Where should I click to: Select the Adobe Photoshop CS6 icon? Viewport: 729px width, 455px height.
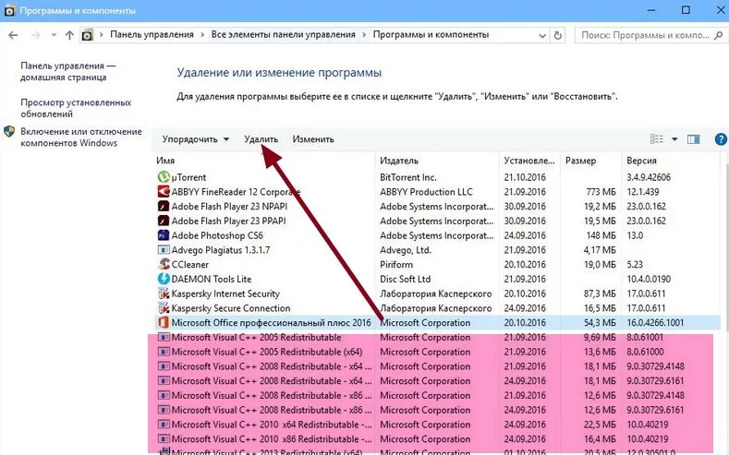164,235
